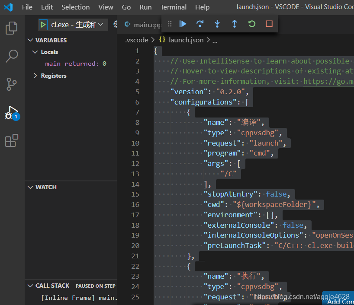Open the Help menu
The image size is (354, 305).
(202, 7)
